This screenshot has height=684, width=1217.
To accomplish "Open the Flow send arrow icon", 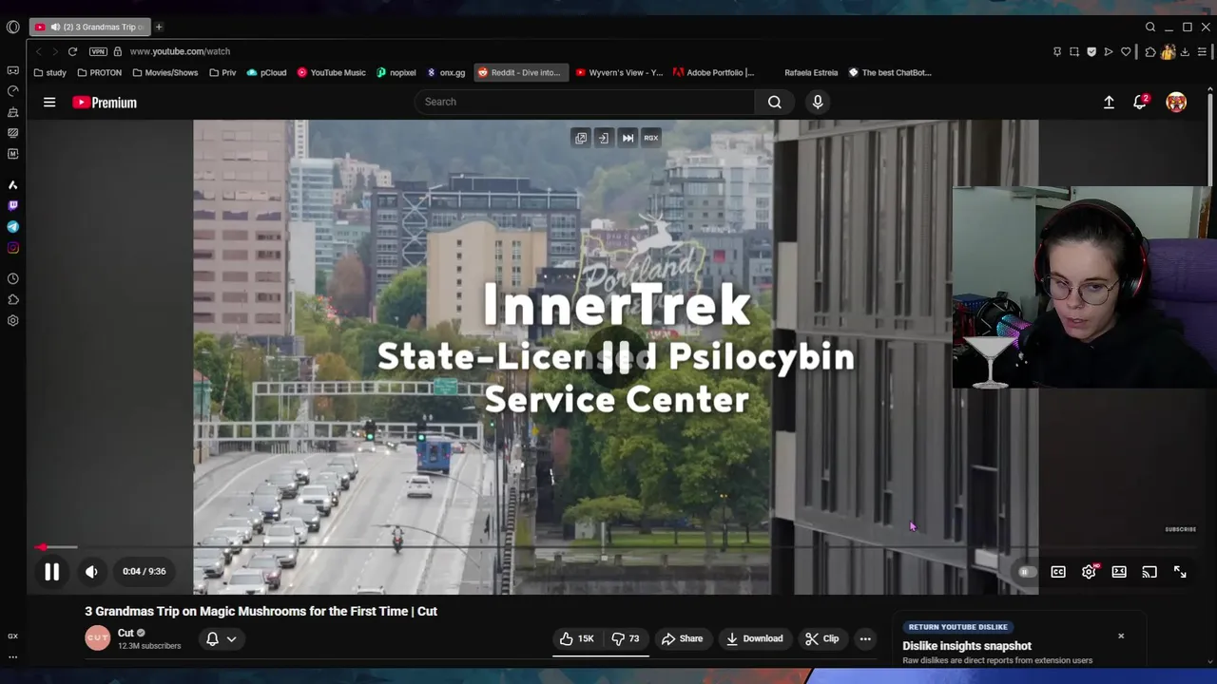I will (1109, 51).
